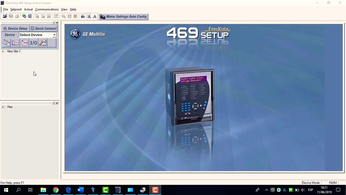Open the Help menu
346x195 pixels.
(x=73, y=9)
